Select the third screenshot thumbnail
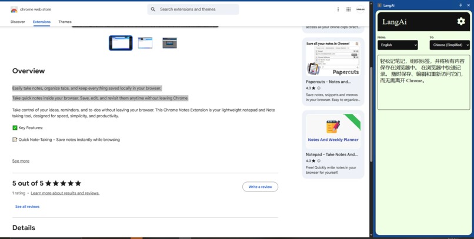Viewport: 474px width, 239px height. (169, 43)
